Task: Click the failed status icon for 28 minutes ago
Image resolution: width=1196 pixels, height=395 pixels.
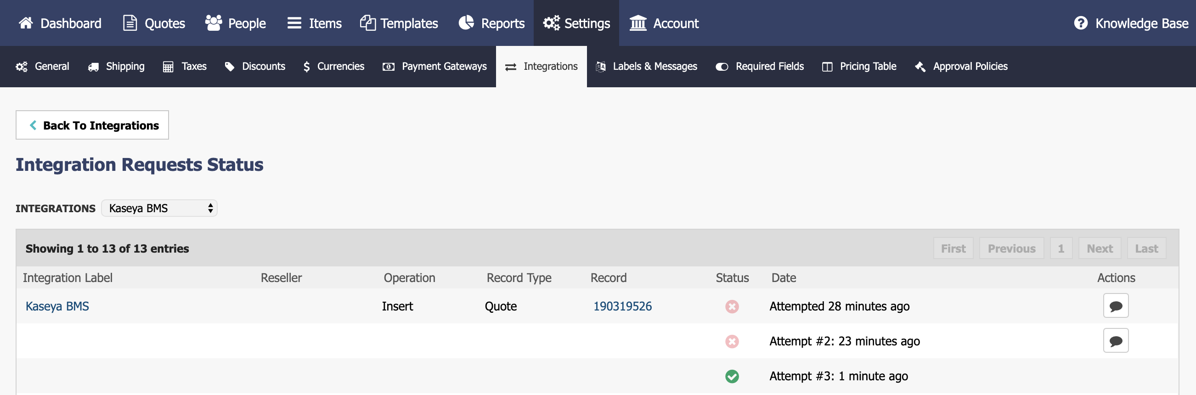Action: pos(732,306)
